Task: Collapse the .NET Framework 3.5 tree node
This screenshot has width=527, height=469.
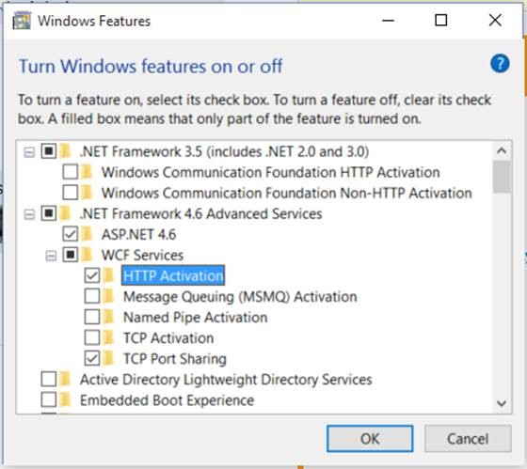Action: pos(29,153)
